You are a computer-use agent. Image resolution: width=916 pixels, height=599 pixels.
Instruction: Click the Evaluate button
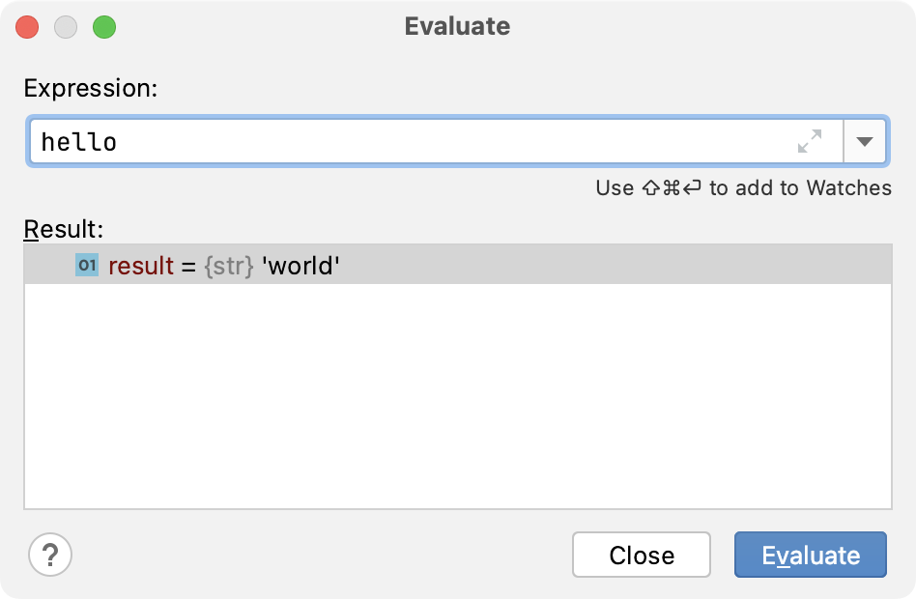coord(810,555)
